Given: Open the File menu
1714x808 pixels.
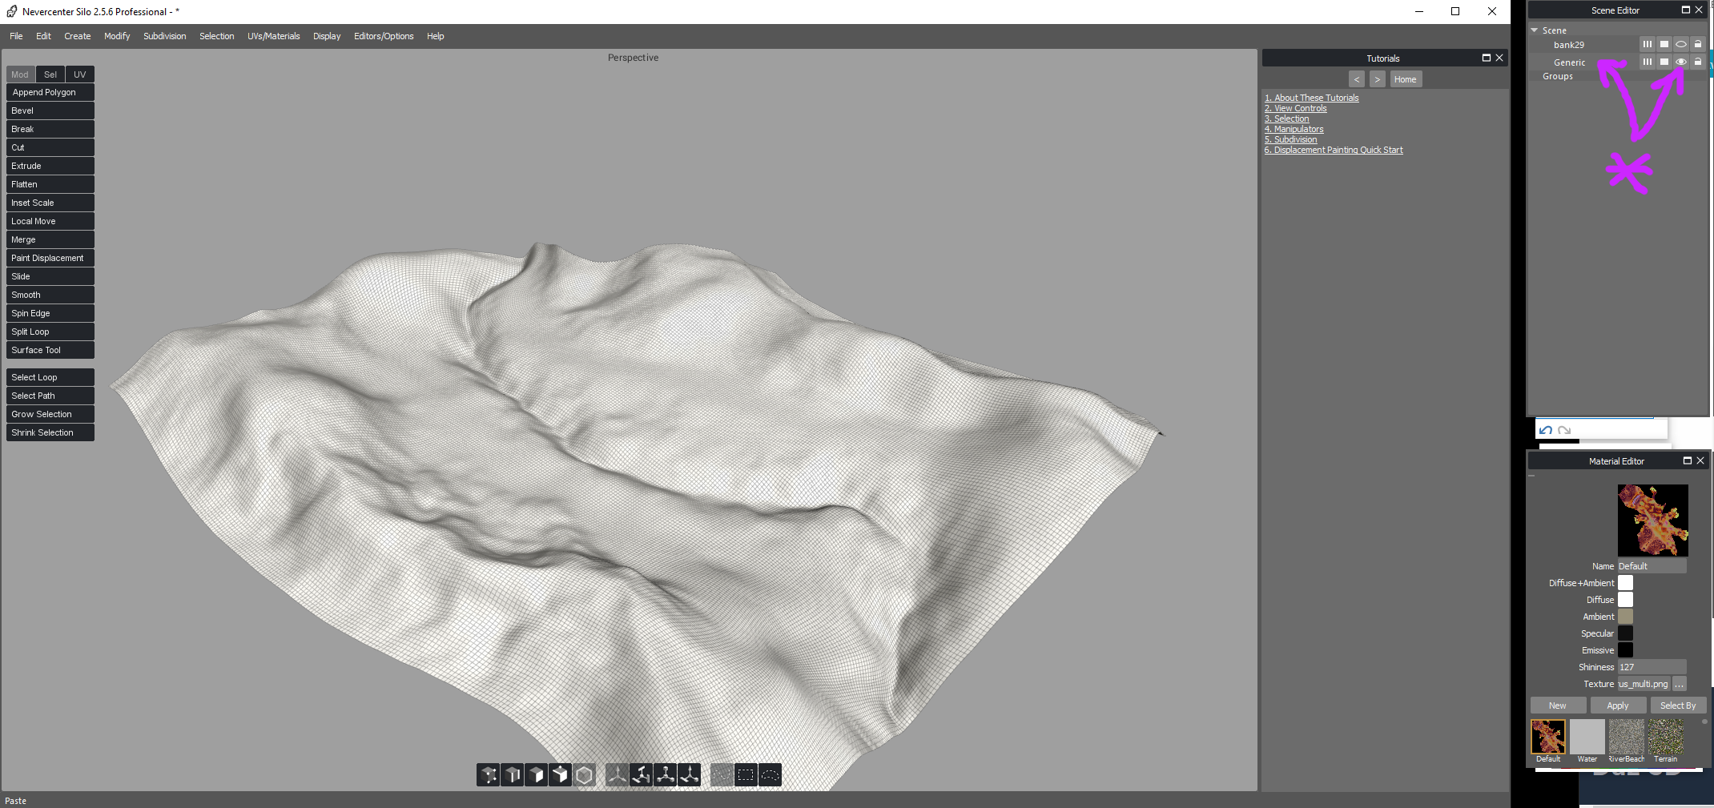Looking at the screenshot, I should [x=16, y=36].
